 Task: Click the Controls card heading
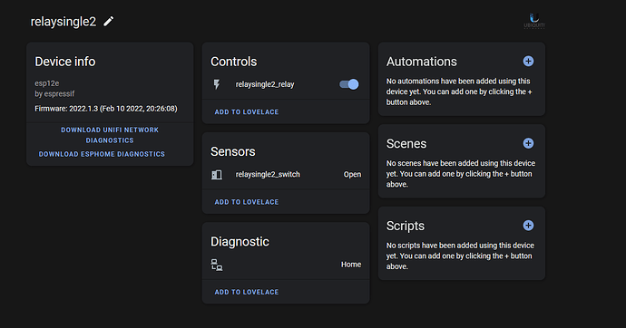coord(233,62)
